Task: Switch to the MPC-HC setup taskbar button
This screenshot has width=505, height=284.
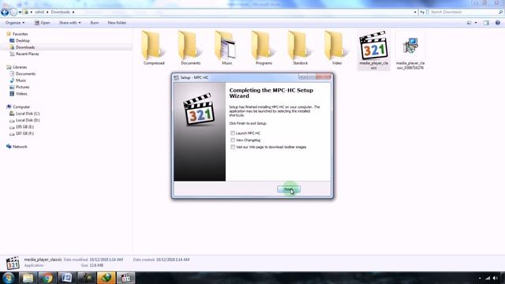Action: click(125, 278)
